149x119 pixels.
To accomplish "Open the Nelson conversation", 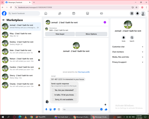I will pyautogui.click(x=21, y=60).
